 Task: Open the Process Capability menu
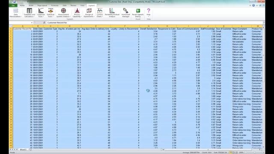click(x=77, y=13)
